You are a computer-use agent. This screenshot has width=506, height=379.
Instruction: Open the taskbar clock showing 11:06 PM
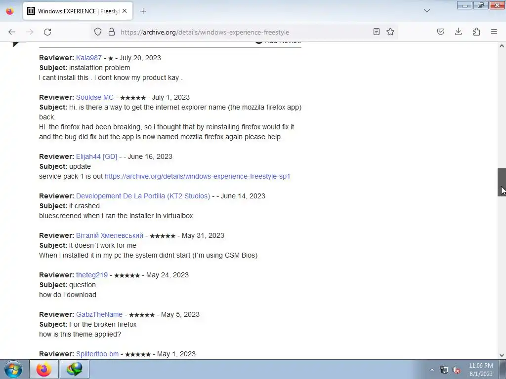tap(481, 370)
